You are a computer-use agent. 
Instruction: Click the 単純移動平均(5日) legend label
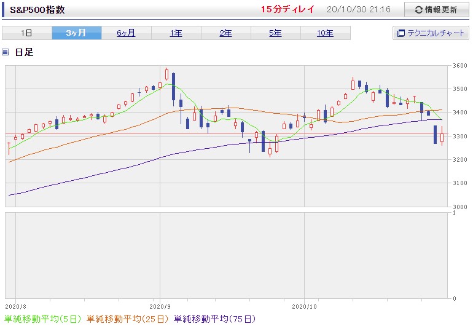(43, 319)
